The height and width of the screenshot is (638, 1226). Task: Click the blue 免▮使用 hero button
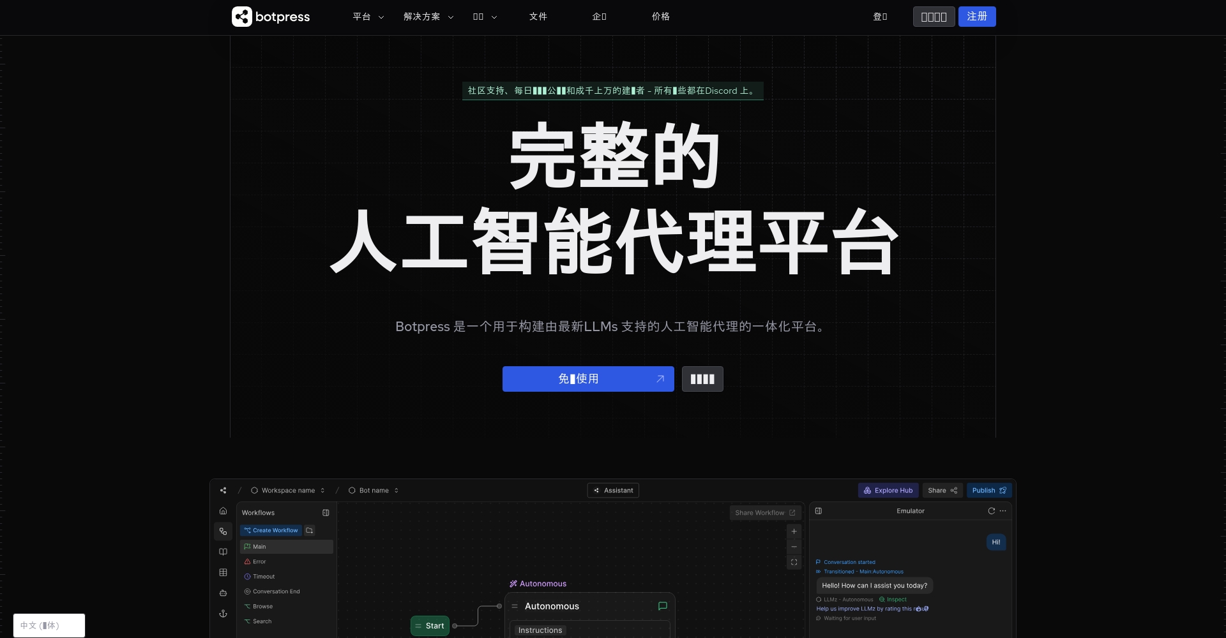pyautogui.click(x=588, y=379)
